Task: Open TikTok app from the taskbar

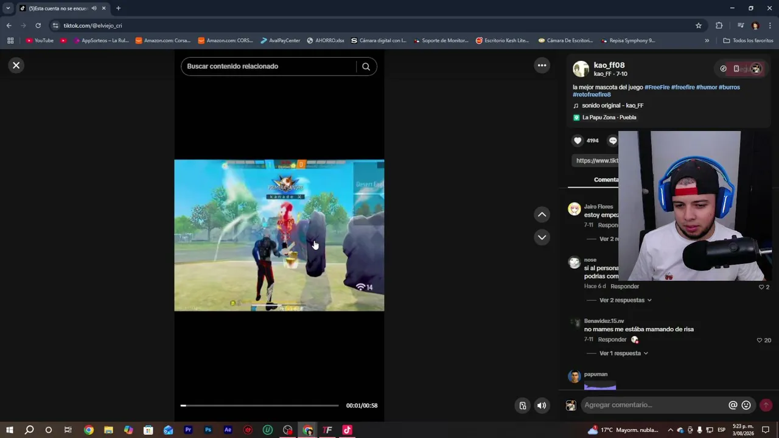Action: click(347, 430)
